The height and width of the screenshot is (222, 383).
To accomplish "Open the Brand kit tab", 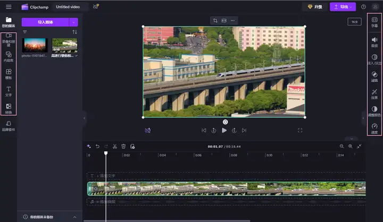I will [9, 126].
